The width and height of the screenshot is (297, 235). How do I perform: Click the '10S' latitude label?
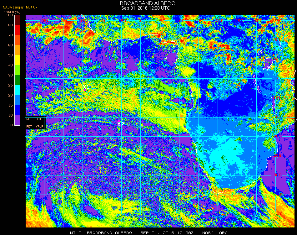point(277,97)
